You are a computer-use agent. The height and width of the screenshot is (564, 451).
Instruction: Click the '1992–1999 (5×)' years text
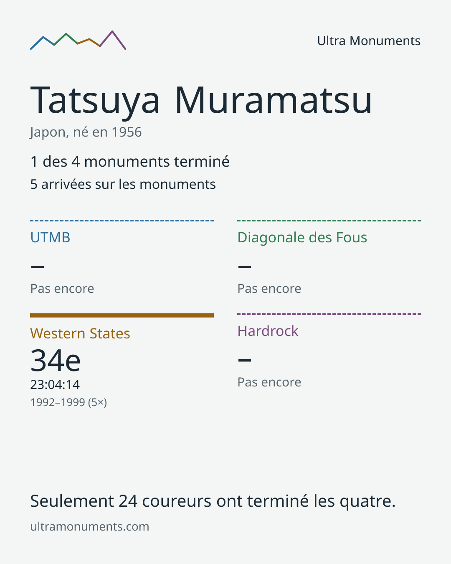[x=68, y=402]
